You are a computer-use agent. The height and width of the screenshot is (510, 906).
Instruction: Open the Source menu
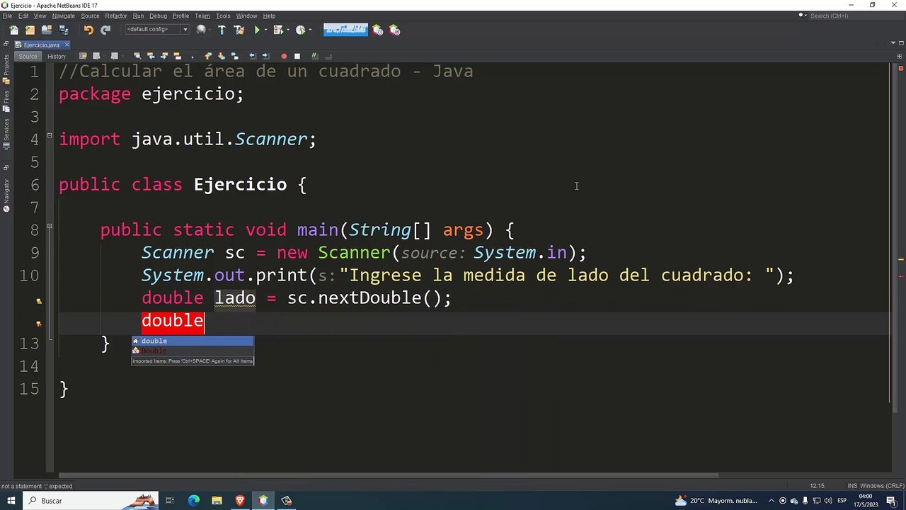[90, 16]
